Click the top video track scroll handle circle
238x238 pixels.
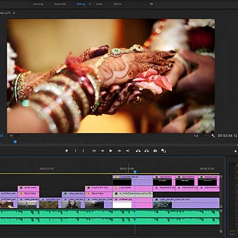[x=221, y=177]
